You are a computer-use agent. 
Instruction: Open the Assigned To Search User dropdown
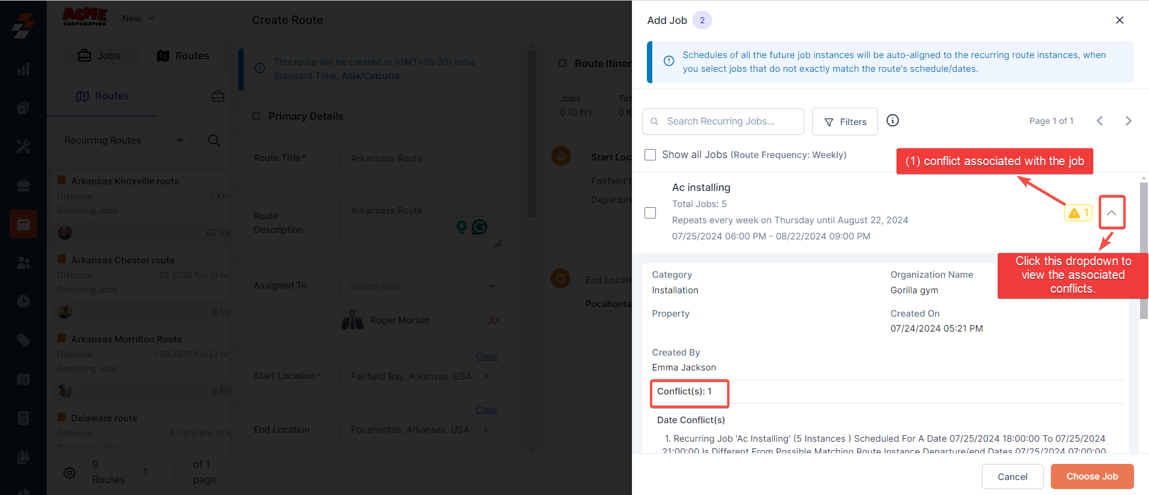click(421, 286)
